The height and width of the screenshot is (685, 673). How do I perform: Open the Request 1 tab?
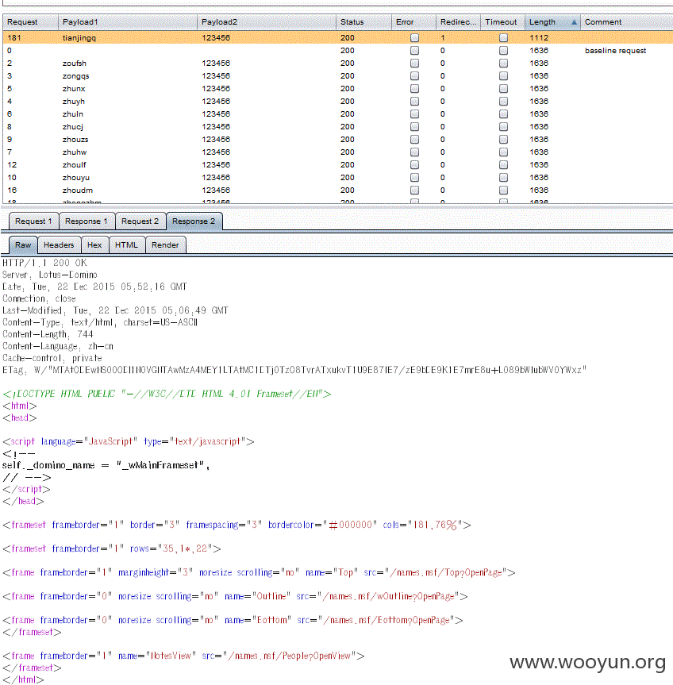pyautogui.click(x=33, y=221)
